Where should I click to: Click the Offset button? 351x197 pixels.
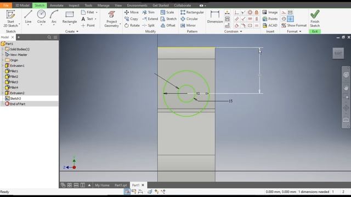(x=168, y=26)
